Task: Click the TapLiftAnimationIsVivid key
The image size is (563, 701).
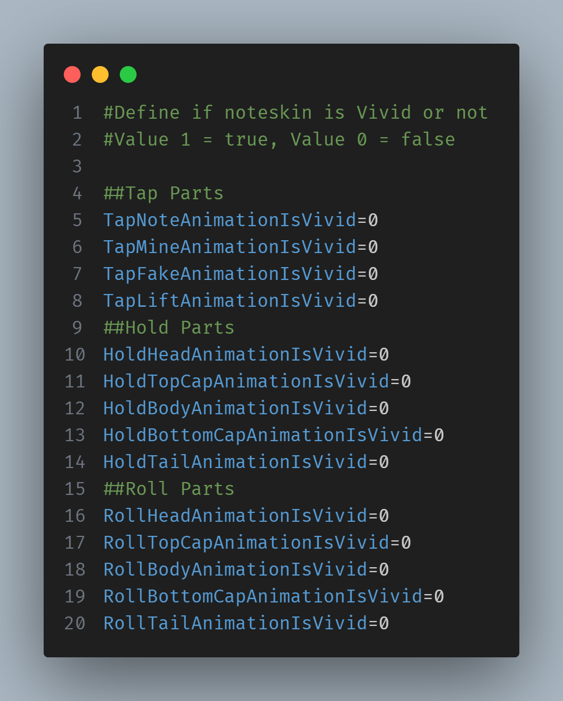Action: click(229, 301)
